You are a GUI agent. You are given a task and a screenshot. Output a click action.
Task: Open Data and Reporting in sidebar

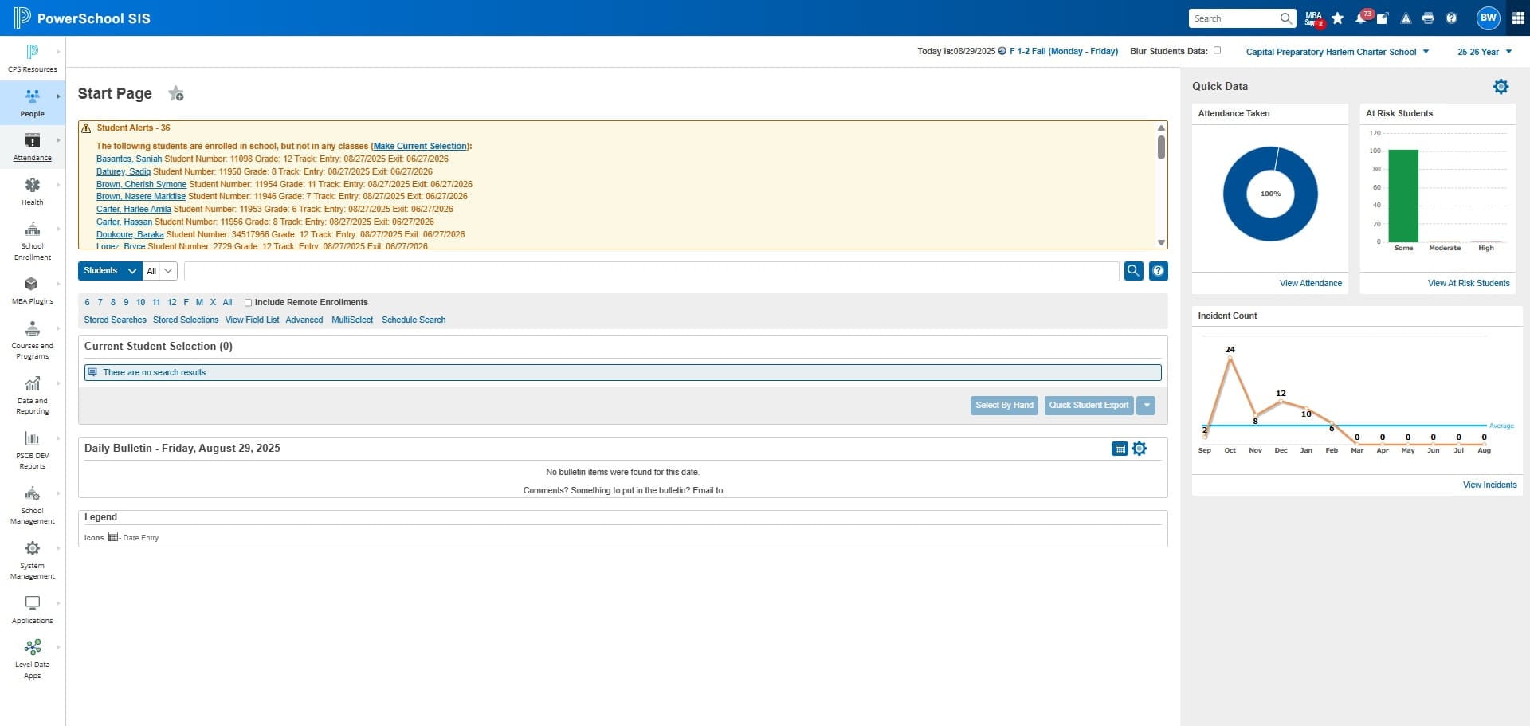(x=33, y=395)
